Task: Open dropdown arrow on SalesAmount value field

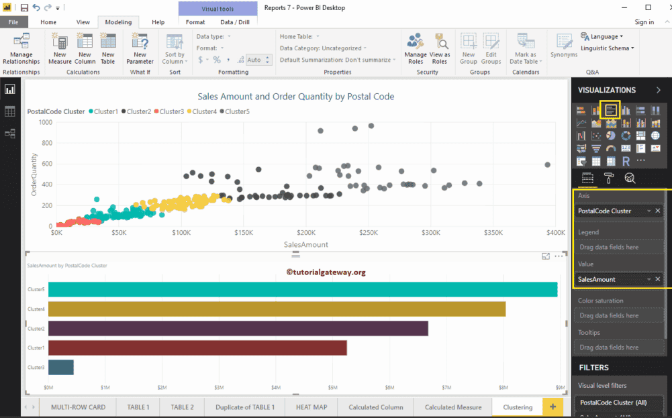Action: (x=649, y=279)
